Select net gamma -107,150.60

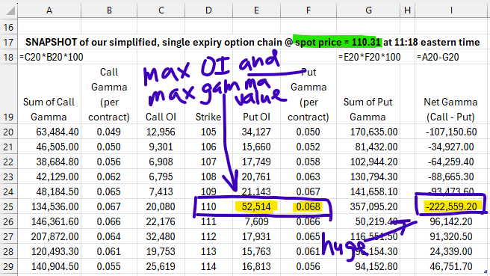point(451,132)
